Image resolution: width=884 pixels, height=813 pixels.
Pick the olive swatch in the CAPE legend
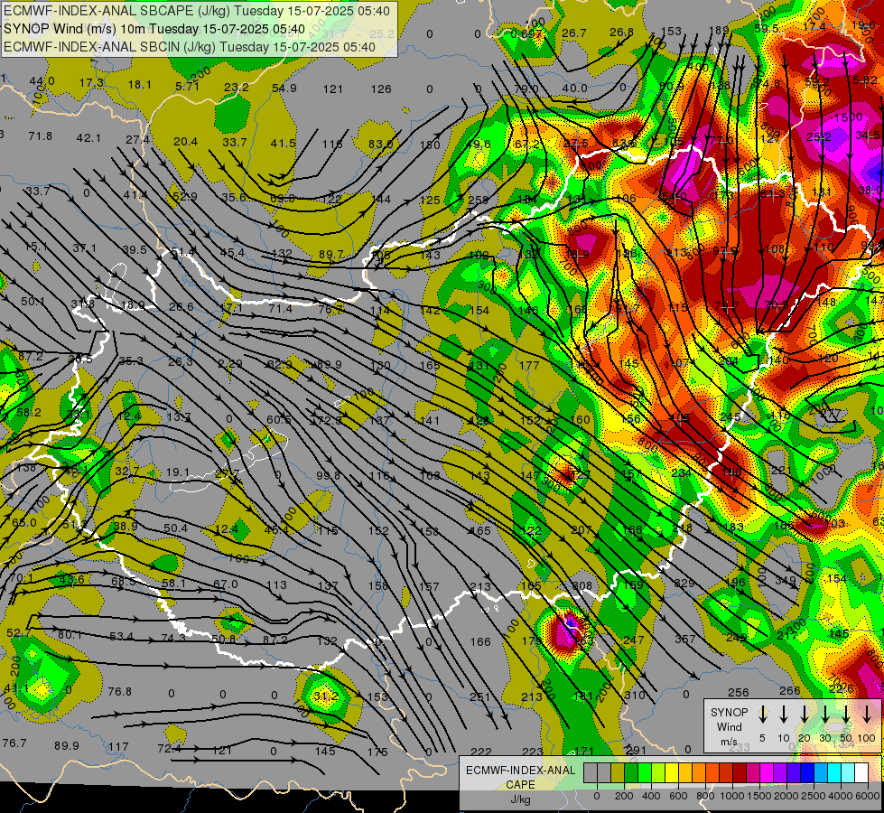618,773
